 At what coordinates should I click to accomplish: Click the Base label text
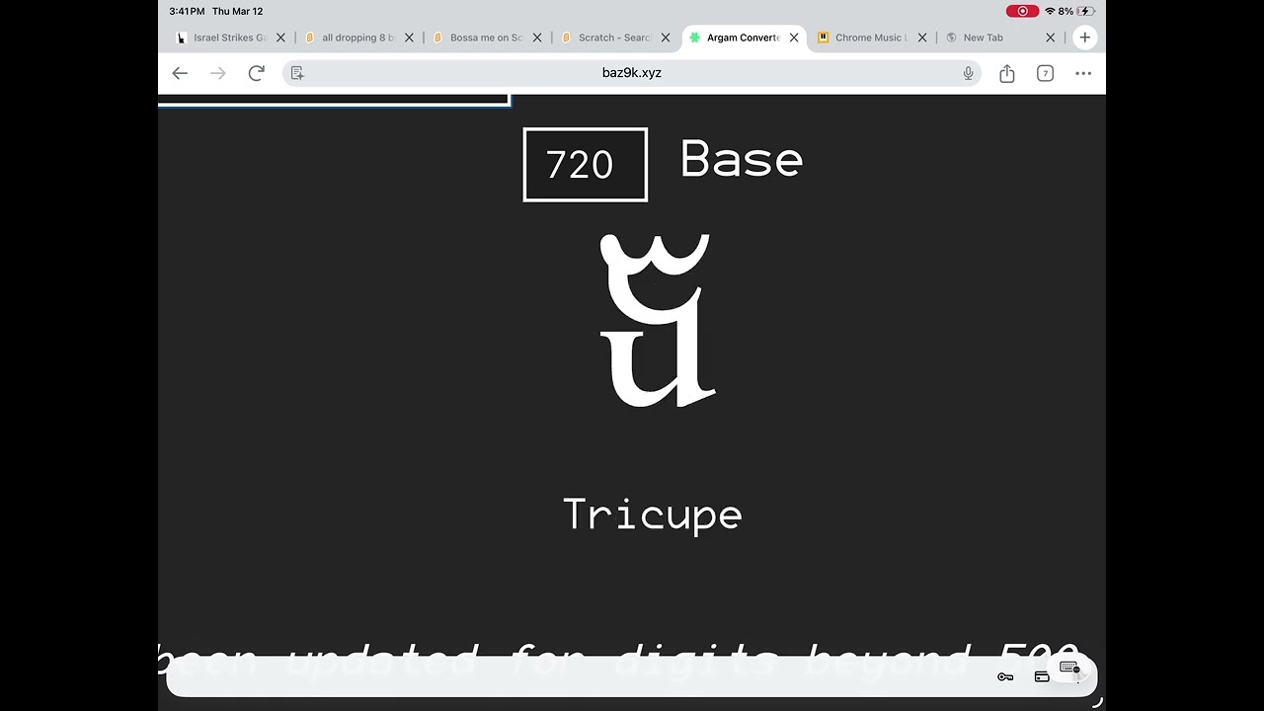click(x=742, y=160)
